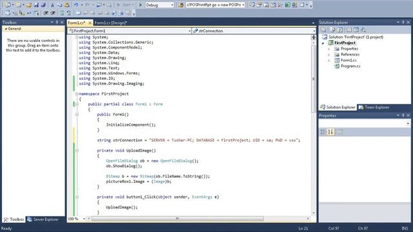Image resolution: width=413 pixels, height=232 pixels.
Task: Expand the References node
Action: coord(329,55)
